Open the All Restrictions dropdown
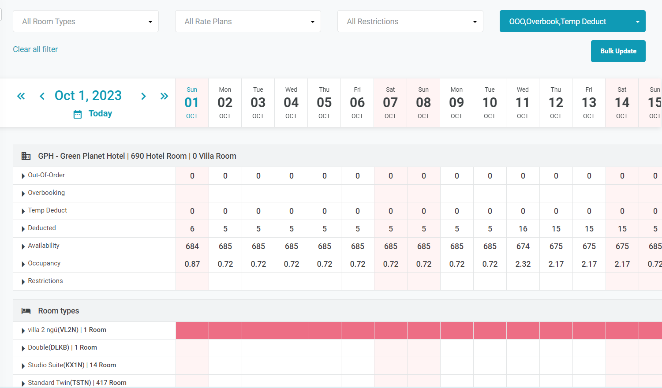The image size is (662, 388). click(410, 22)
